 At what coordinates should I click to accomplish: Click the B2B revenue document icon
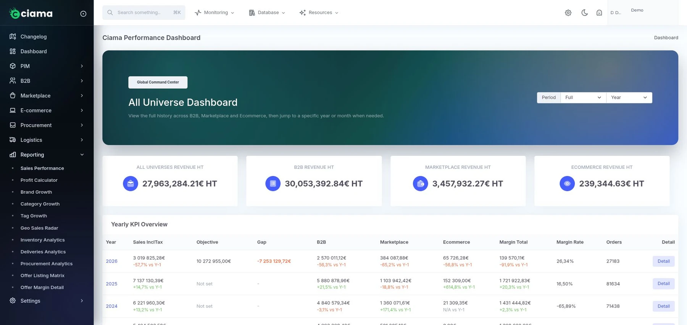(x=273, y=184)
